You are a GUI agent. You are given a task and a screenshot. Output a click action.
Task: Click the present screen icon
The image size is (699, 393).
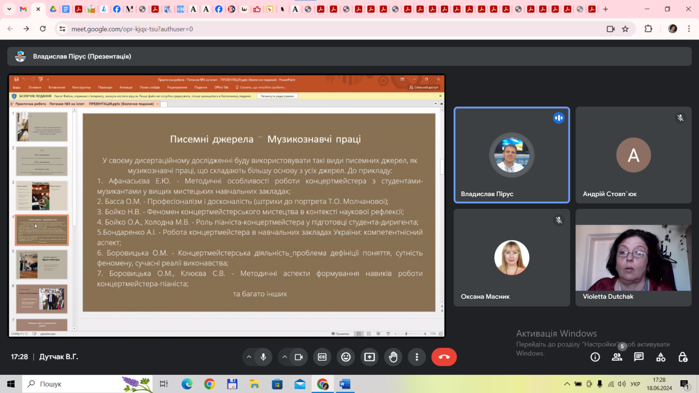(x=370, y=357)
